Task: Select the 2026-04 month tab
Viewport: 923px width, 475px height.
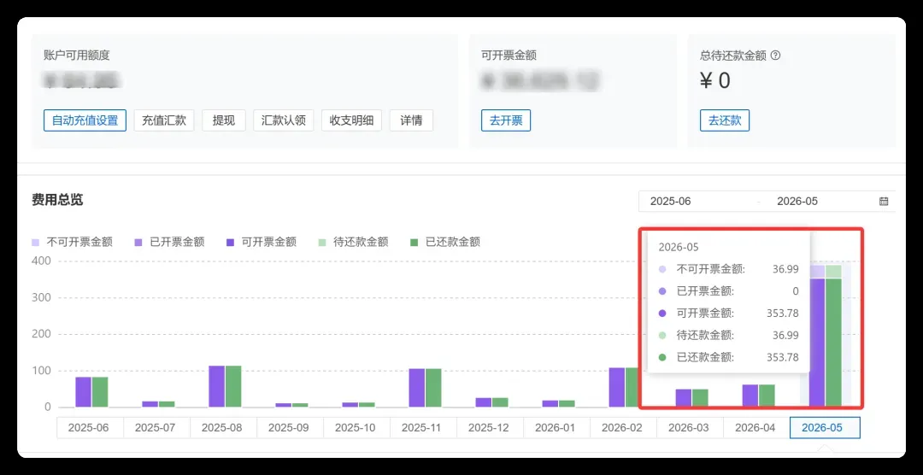Action: coord(756,428)
